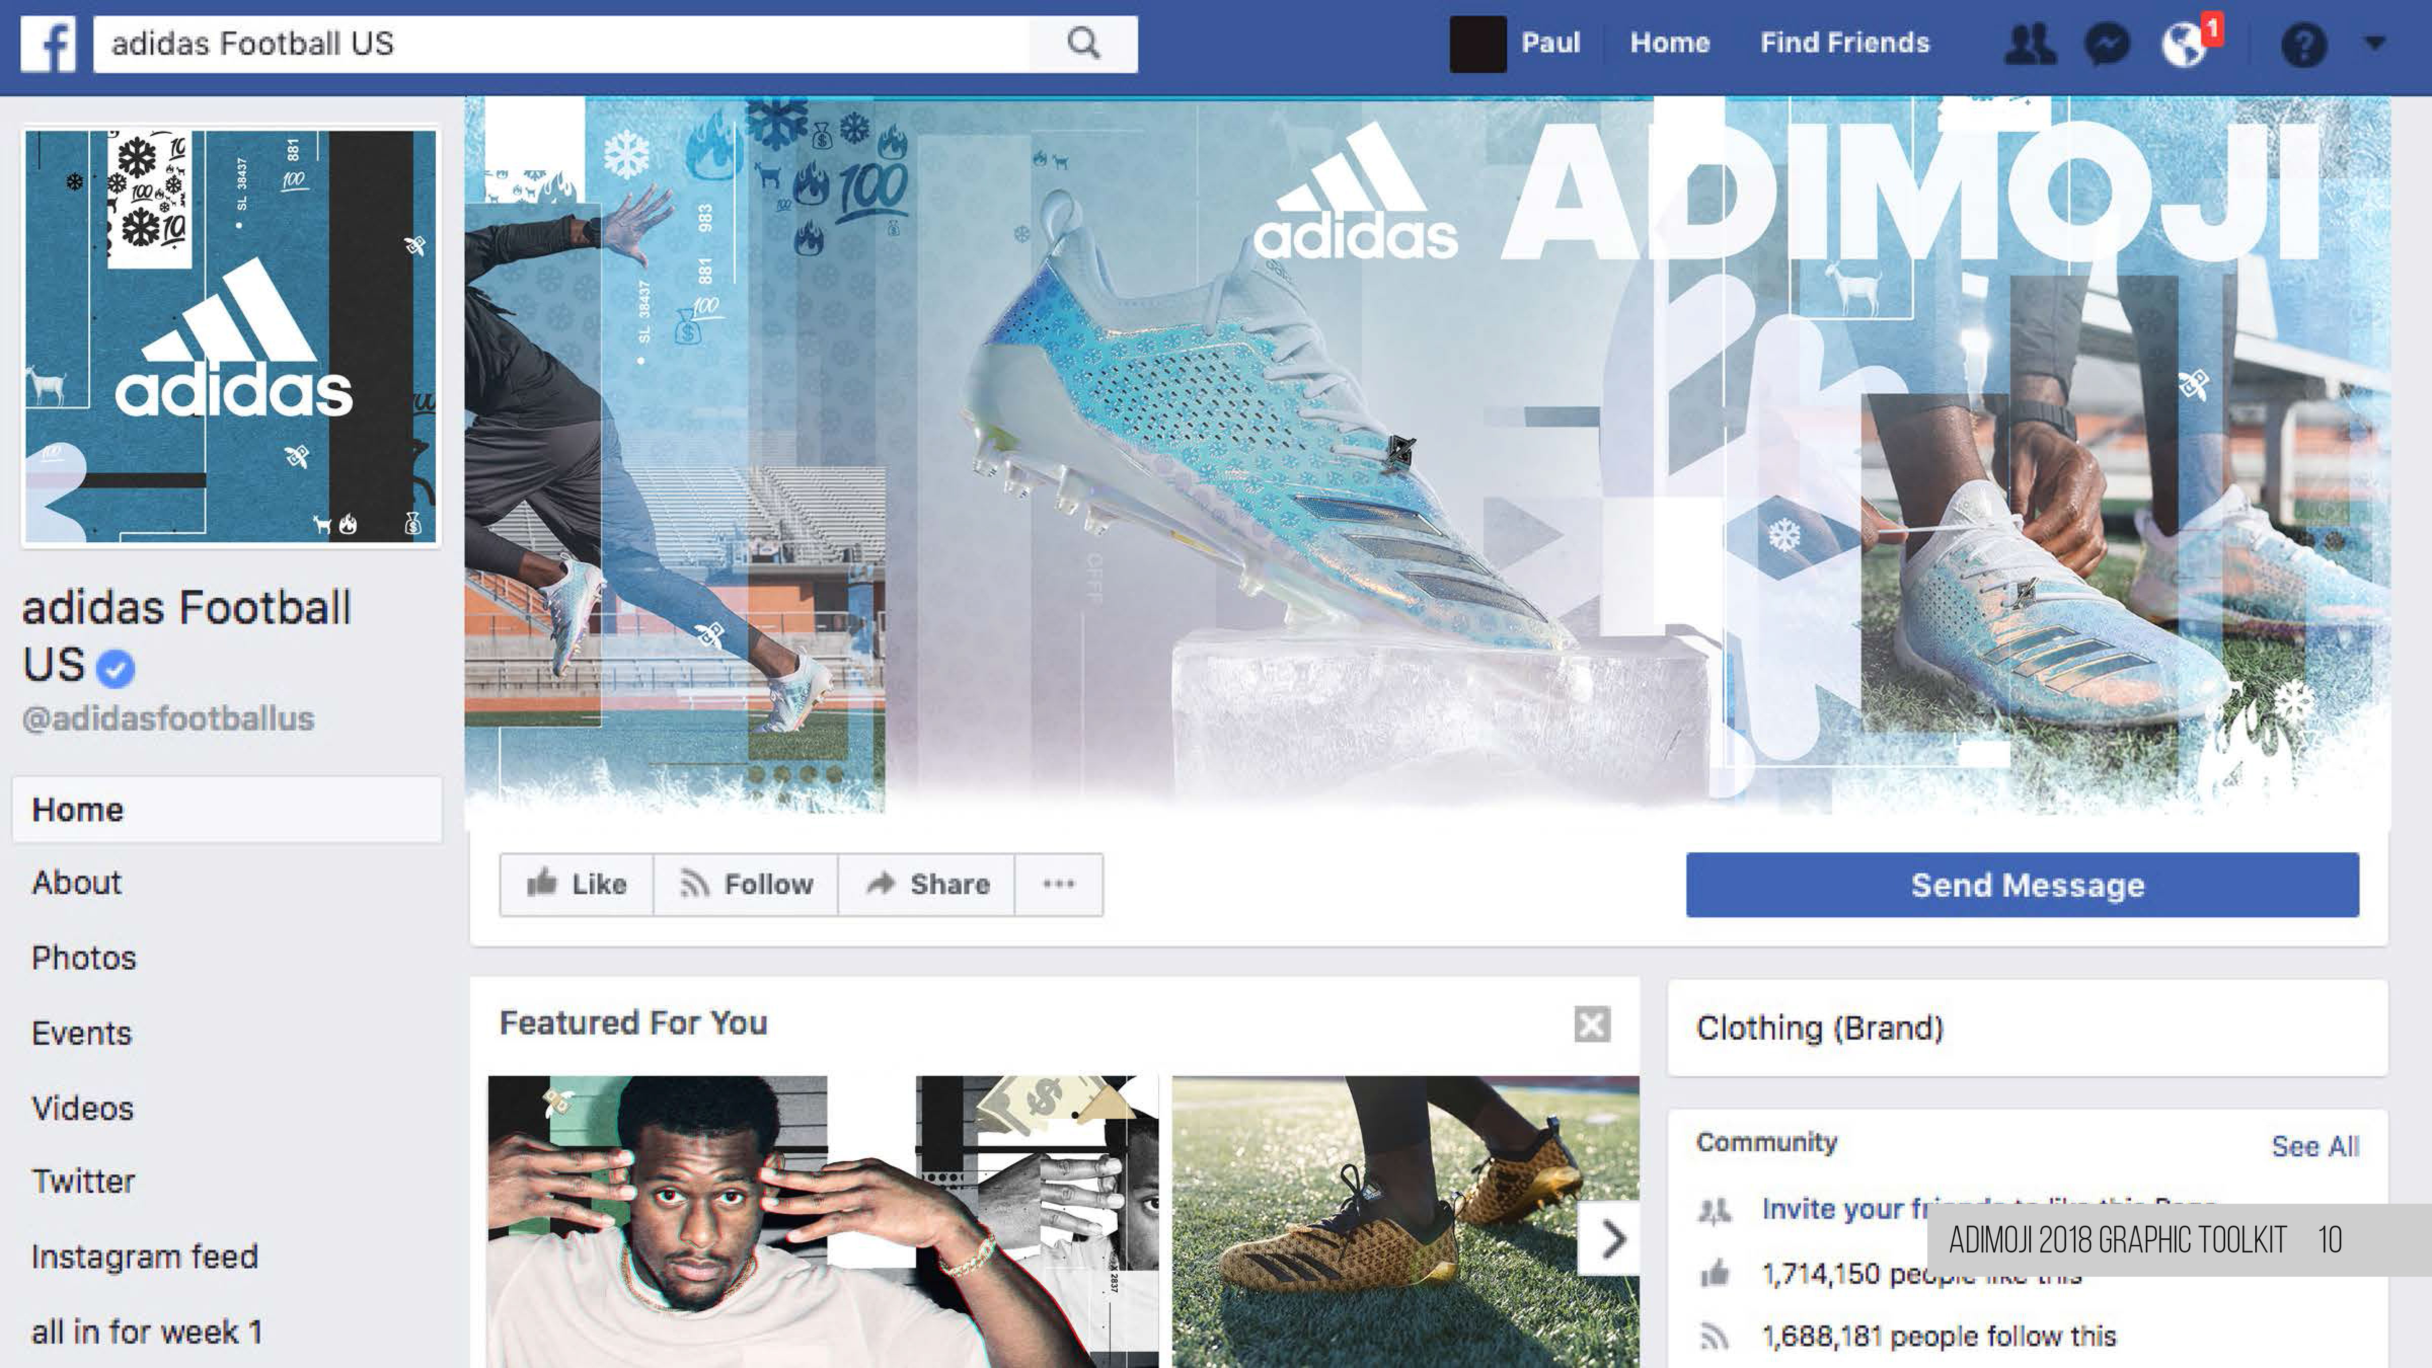
Task: Toggle Like on the page
Action: [577, 885]
